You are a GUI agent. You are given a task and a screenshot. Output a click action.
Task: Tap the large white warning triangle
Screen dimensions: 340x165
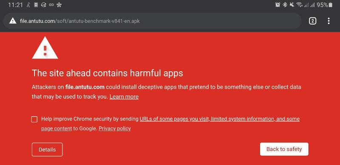tap(45, 48)
